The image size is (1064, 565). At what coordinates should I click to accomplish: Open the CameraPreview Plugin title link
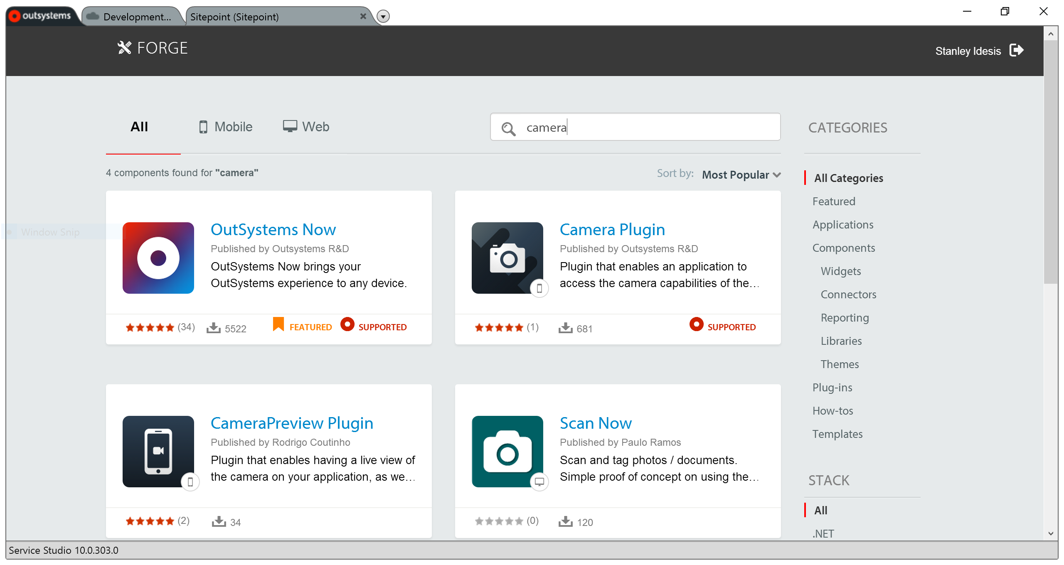292,423
